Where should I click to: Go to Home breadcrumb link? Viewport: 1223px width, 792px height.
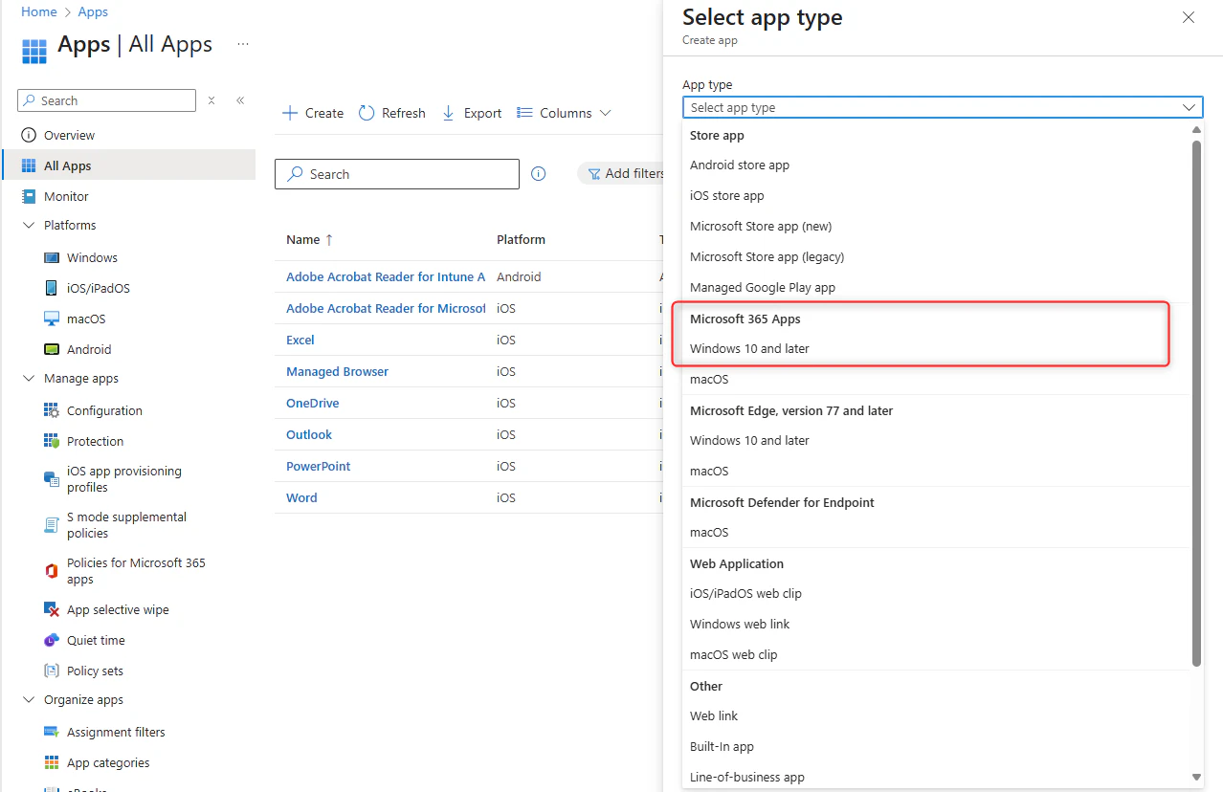click(38, 11)
